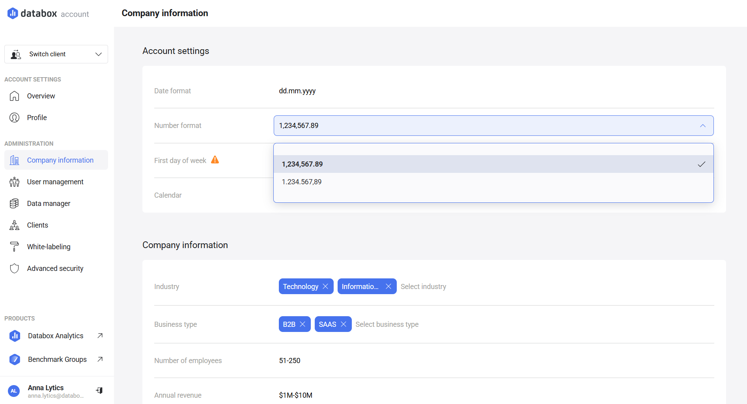Click the User management people icon
Viewport: 747px width, 404px height.
click(15, 182)
